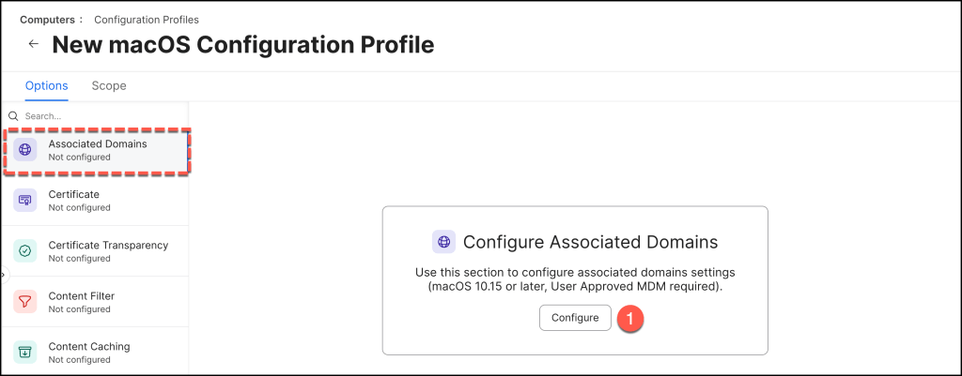Click the Content Caching box icon

(25, 353)
